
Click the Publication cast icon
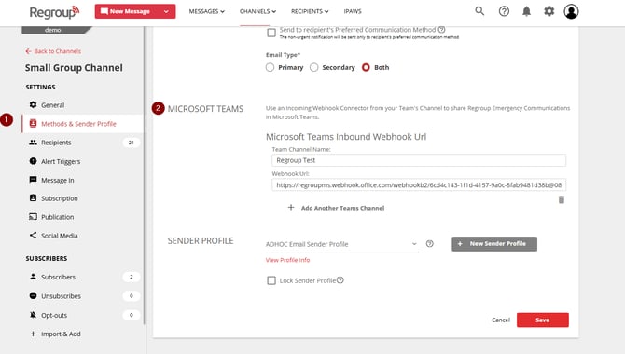click(x=33, y=217)
